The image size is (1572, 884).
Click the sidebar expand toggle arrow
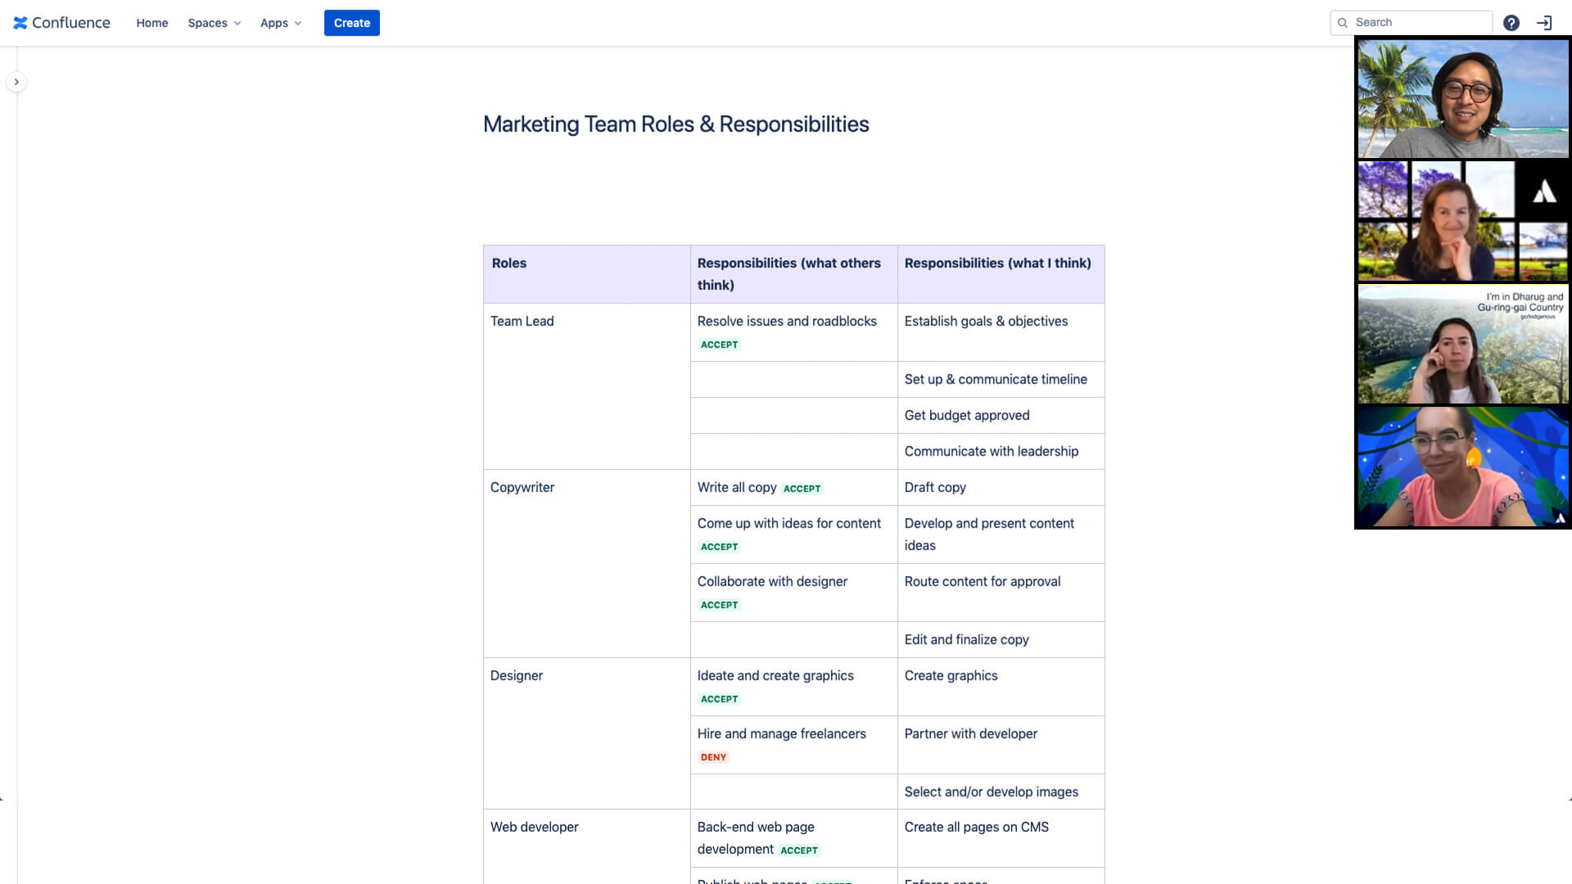pyautogui.click(x=17, y=82)
